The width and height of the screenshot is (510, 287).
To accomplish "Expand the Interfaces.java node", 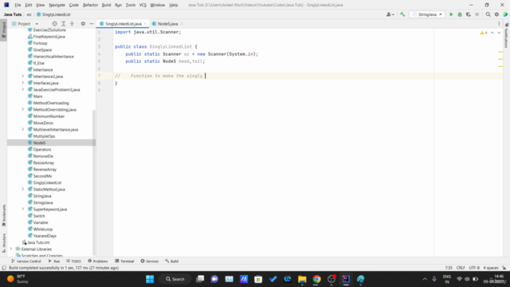I will [23, 83].
